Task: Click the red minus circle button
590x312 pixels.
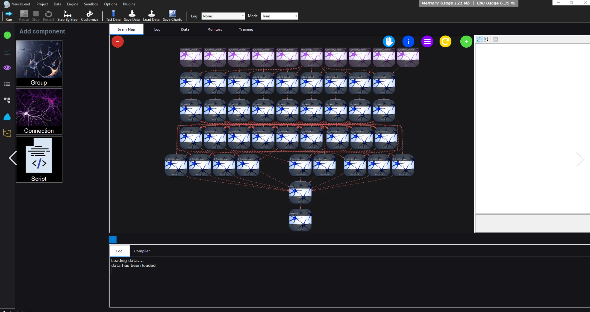Action: (118, 41)
